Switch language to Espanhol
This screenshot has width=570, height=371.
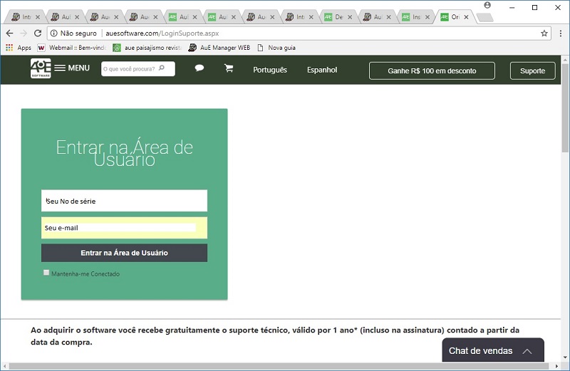[x=322, y=70]
